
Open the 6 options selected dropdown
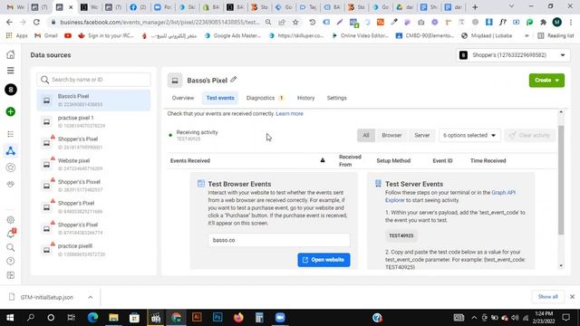point(469,135)
